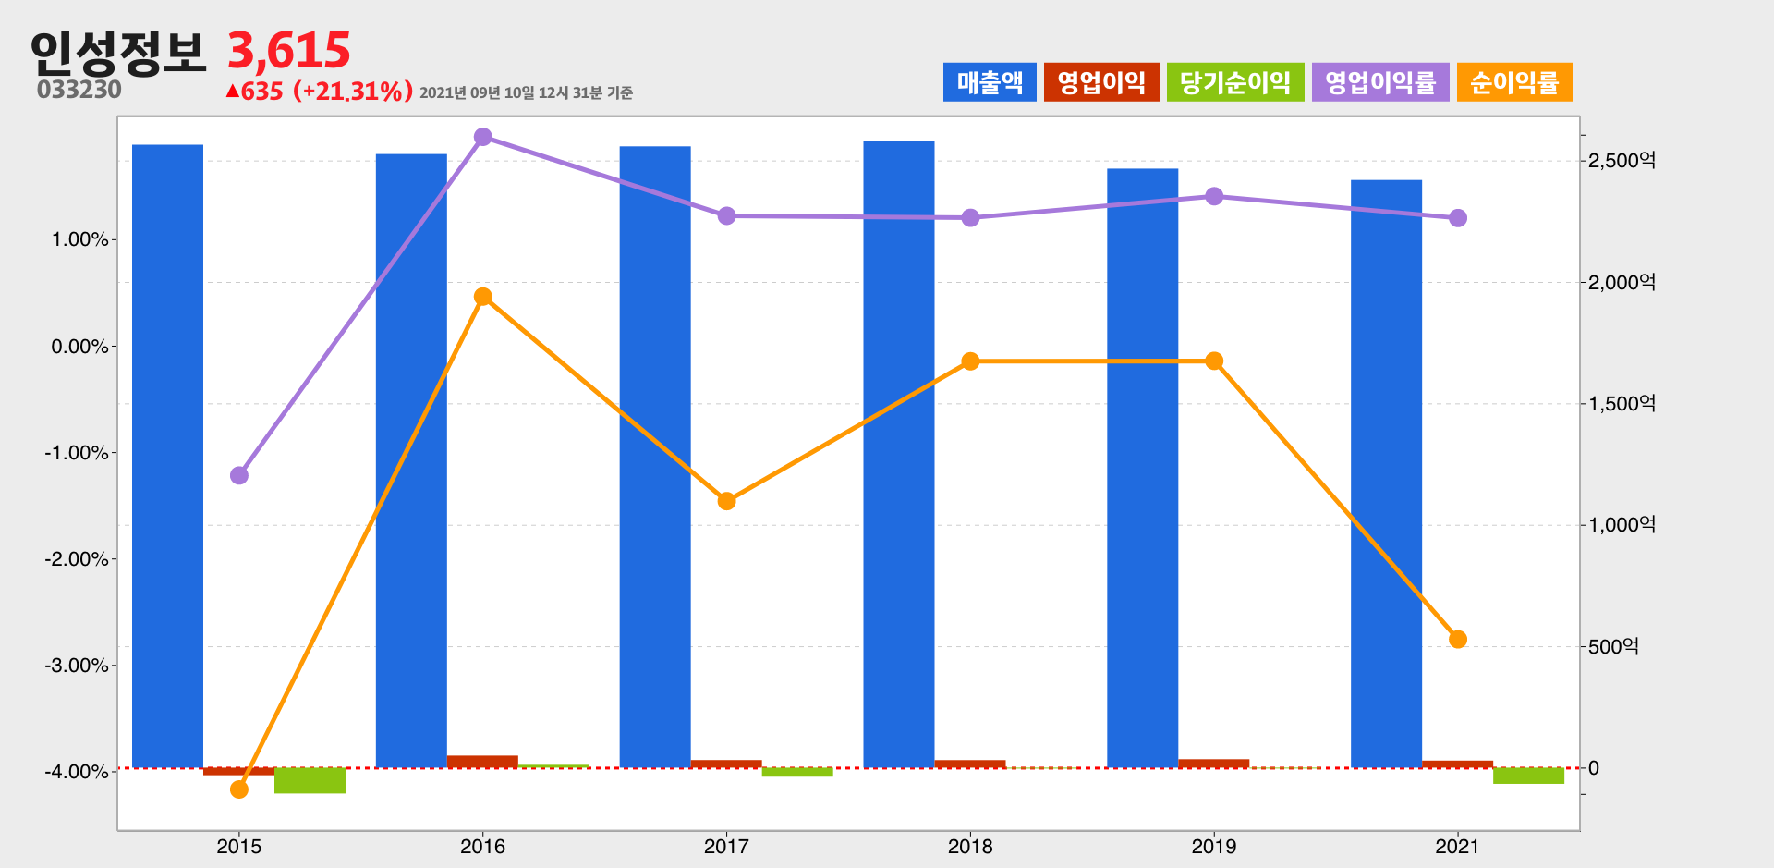Click the -1.00% left axis label
Screen dimensions: 1774x868
[x=77, y=453]
